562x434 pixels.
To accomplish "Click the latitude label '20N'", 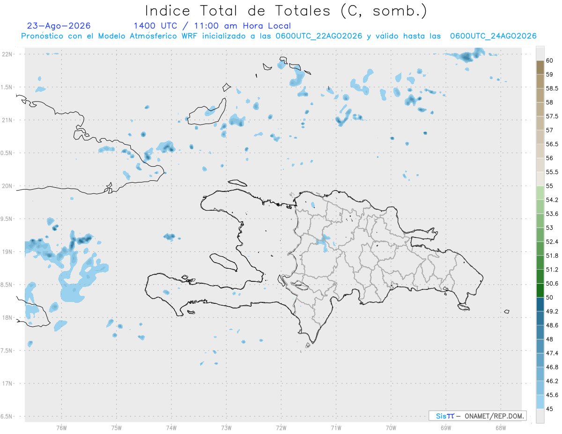I will click(7, 186).
